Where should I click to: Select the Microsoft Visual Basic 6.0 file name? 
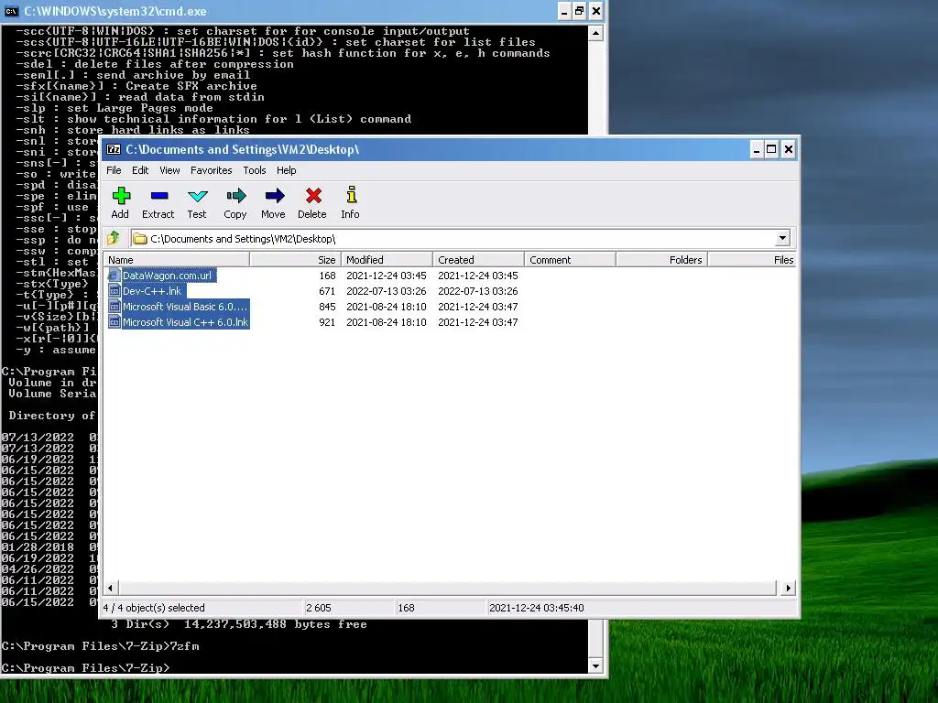(185, 307)
